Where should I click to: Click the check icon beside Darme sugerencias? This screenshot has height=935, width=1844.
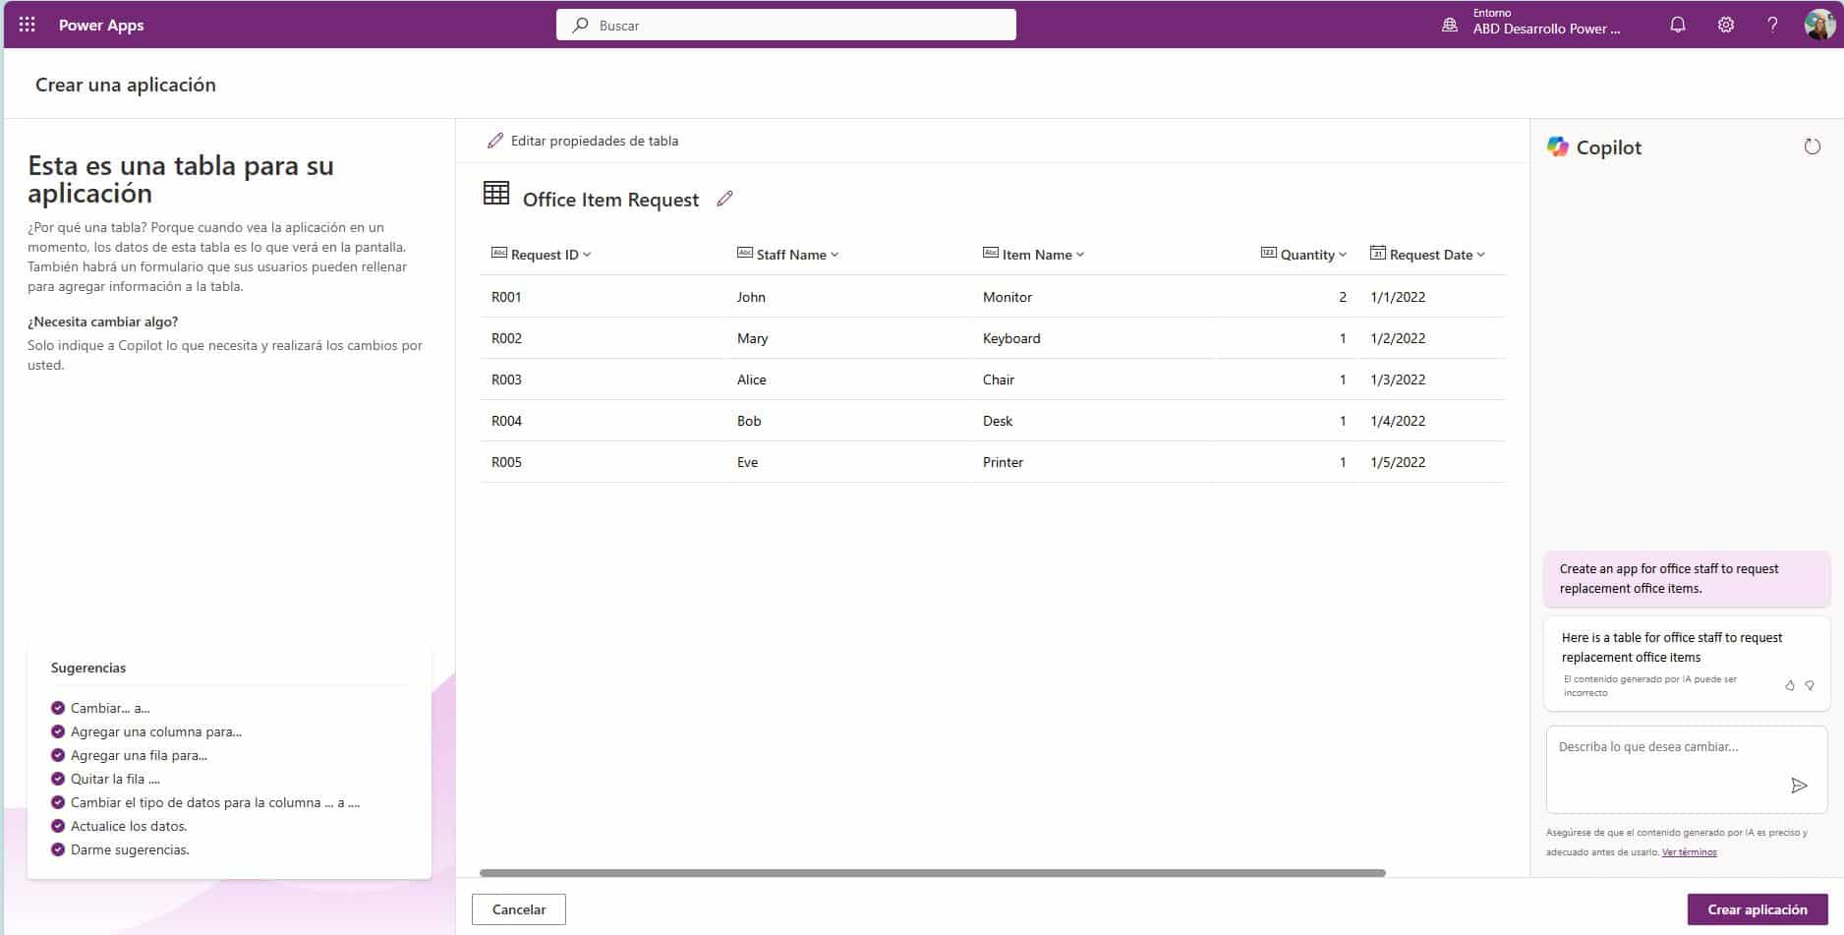[58, 849]
